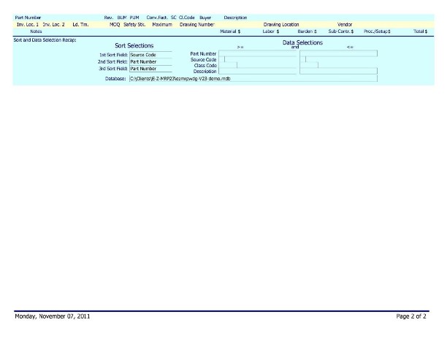Click the Sort Selections heading
The width and height of the screenshot is (447, 339).
(134, 46)
